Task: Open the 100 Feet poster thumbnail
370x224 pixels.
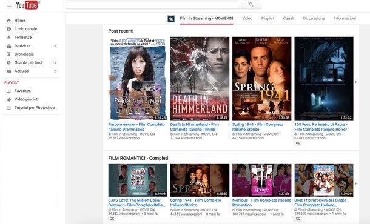Action: (x=324, y=79)
